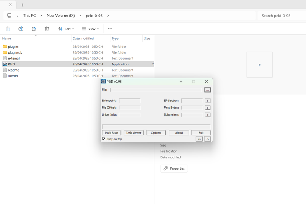
Task: Click the Subsystem arrow button
Action: coord(208,115)
